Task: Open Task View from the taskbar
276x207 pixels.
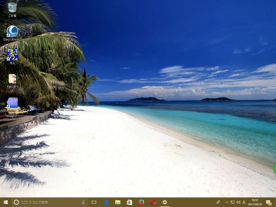Action: pyautogui.click(x=94, y=202)
